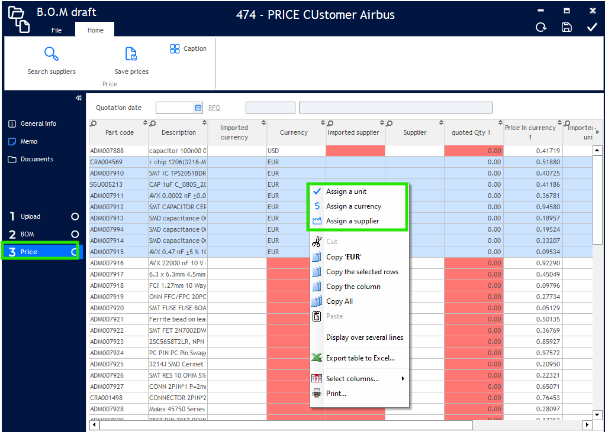The image size is (605, 432).
Task: Open the calendar picker for Quotation date
Action: point(198,108)
